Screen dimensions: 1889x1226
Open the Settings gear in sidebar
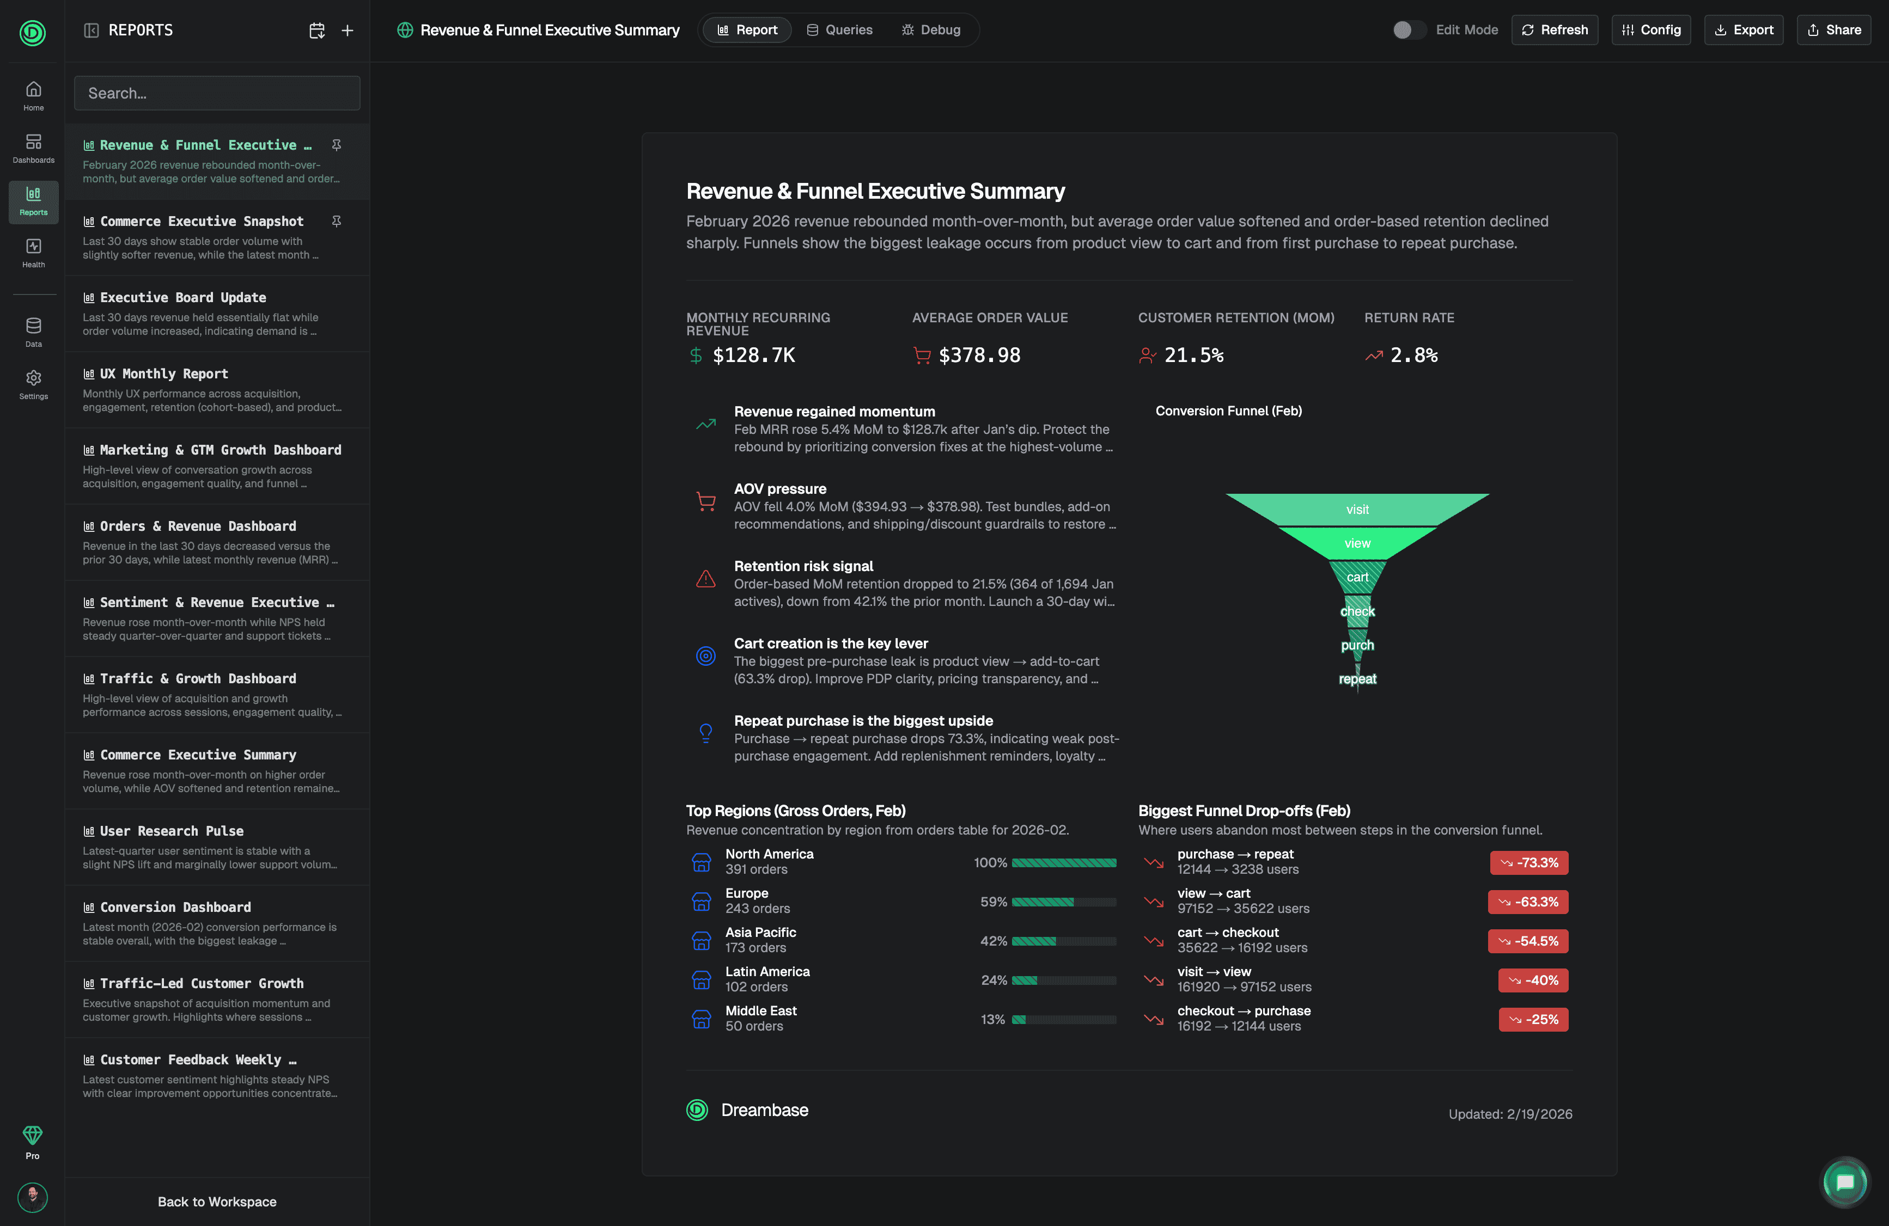pyautogui.click(x=33, y=384)
